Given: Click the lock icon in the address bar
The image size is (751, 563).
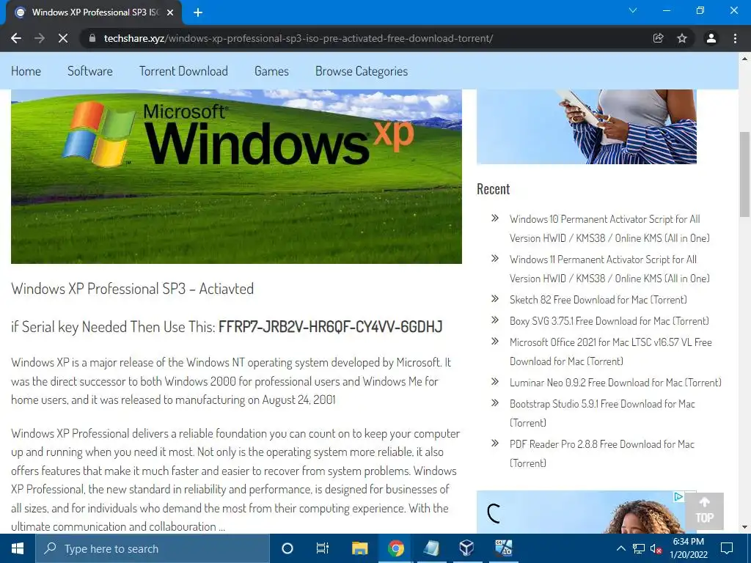Looking at the screenshot, I should 92,38.
